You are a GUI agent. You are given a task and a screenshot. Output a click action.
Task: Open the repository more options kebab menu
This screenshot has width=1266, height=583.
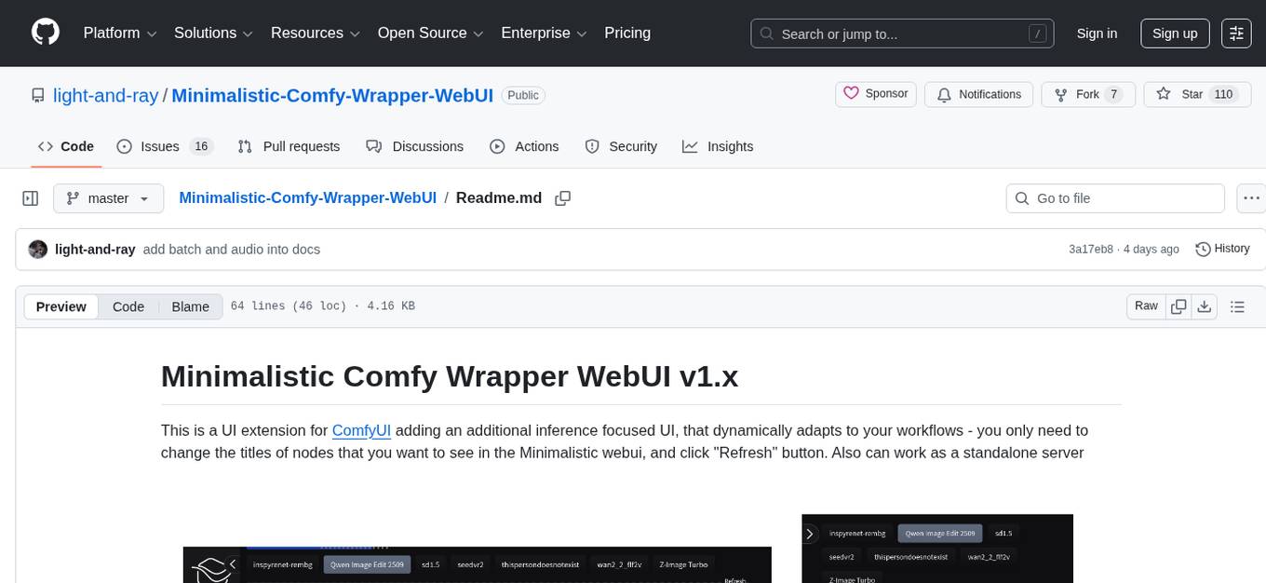pyautogui.click(x=1251, y=198)
